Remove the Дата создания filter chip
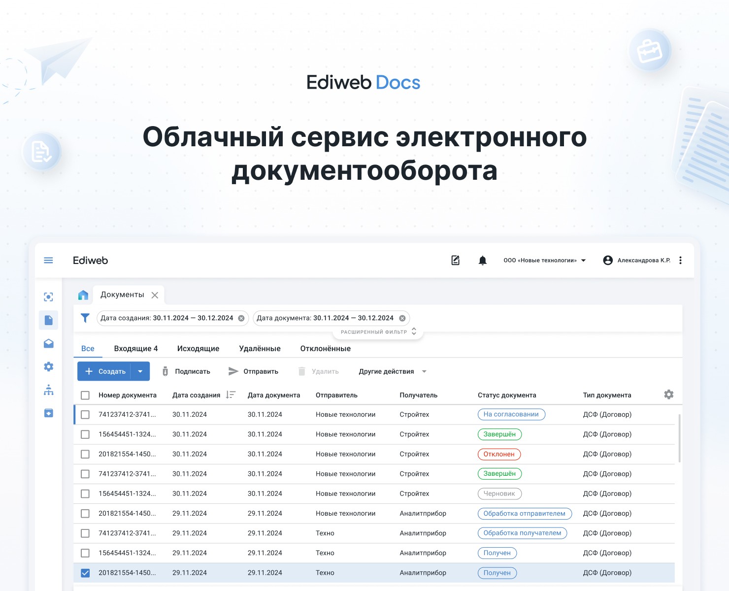Screen dimensions: 729x591 [x=241, y=318]
